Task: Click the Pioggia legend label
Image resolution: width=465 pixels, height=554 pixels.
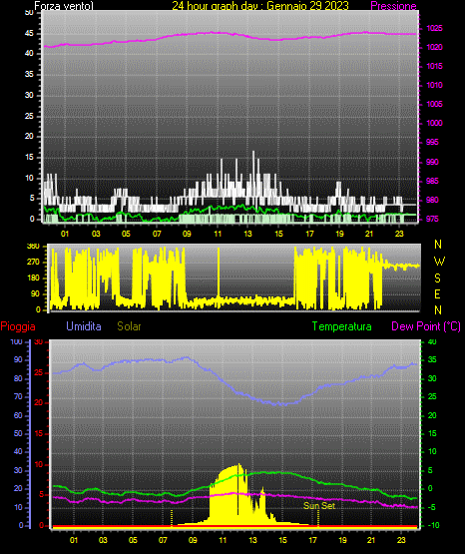Action: [x=18, y=326]
